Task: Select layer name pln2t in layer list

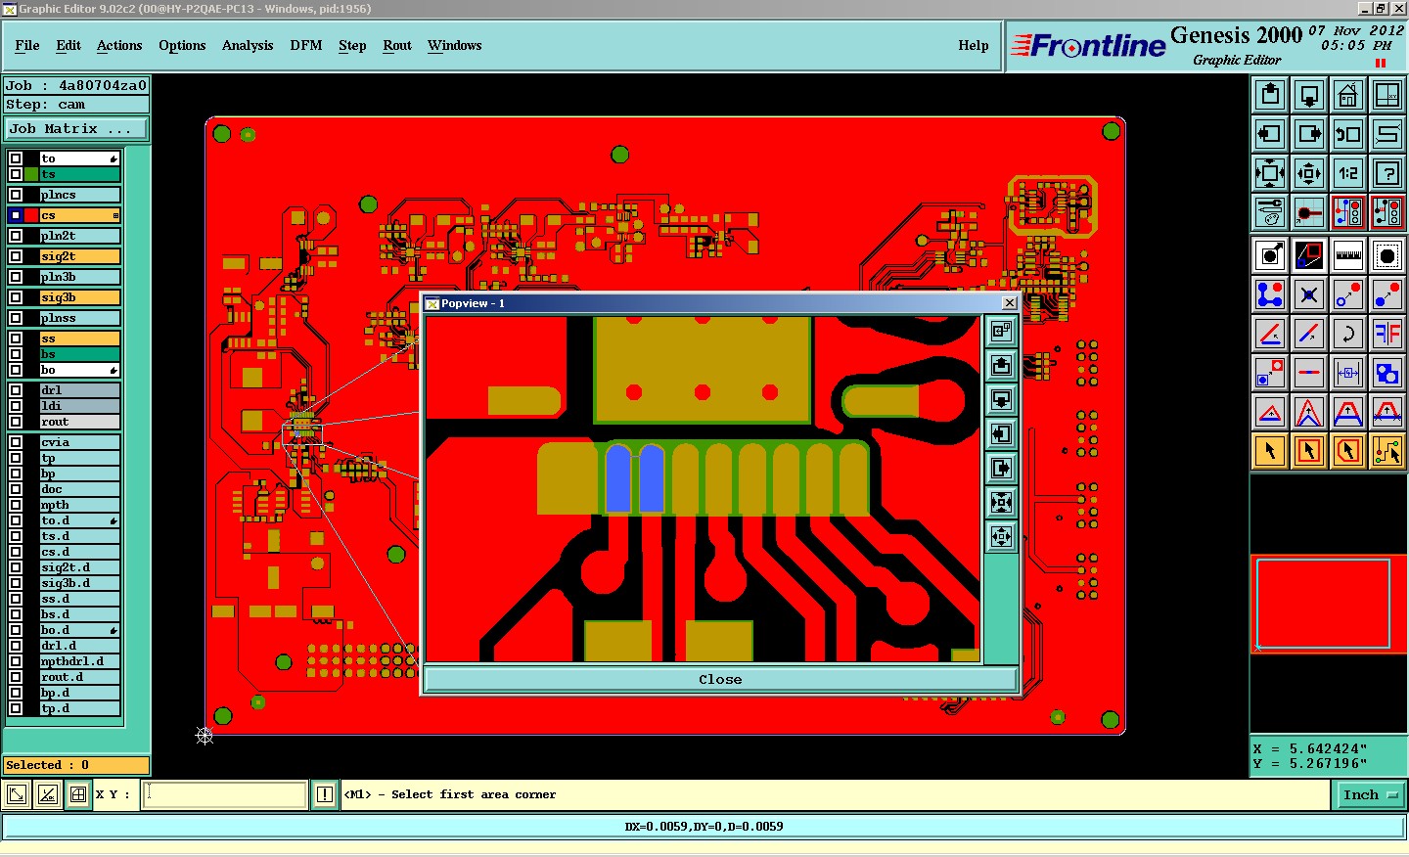Action: coord(79,236)
